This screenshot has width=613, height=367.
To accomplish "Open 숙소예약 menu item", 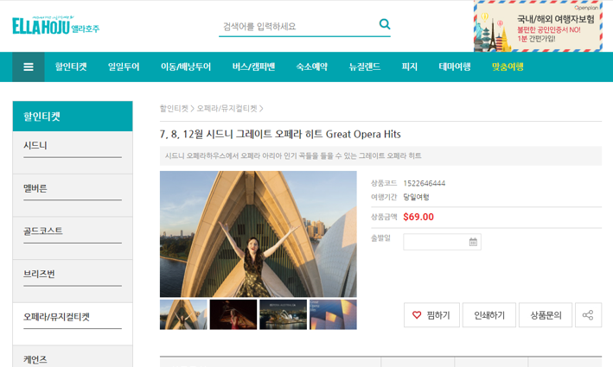I will (311, 66).
